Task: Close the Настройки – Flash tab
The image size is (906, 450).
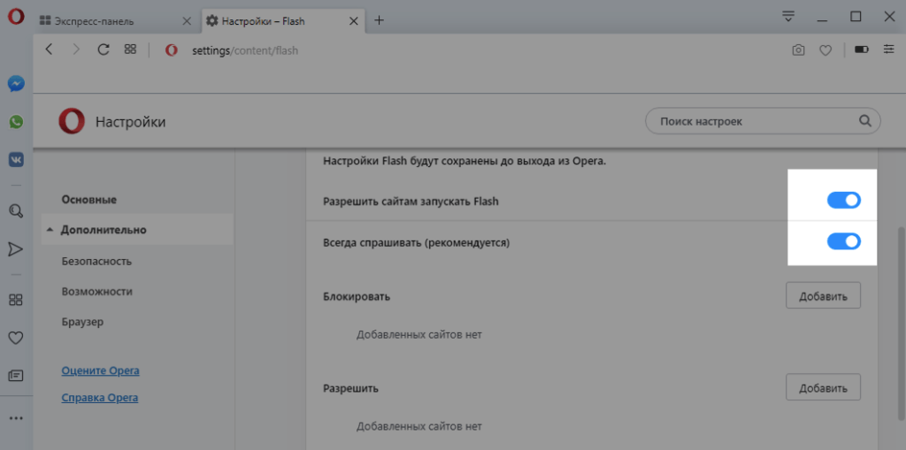Action: click(x=354, y=21)
